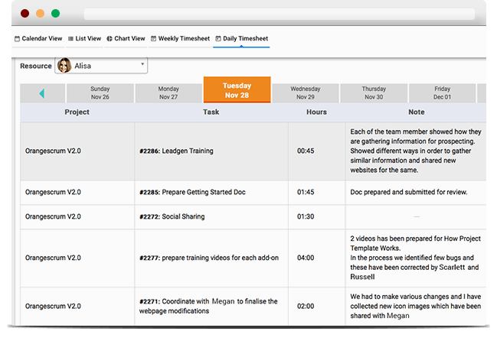
Task: Click the Chart View pie icon
Action: 110,38
